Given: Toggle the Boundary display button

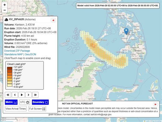Looking at the screenshot, I should [x=40, y=102].
